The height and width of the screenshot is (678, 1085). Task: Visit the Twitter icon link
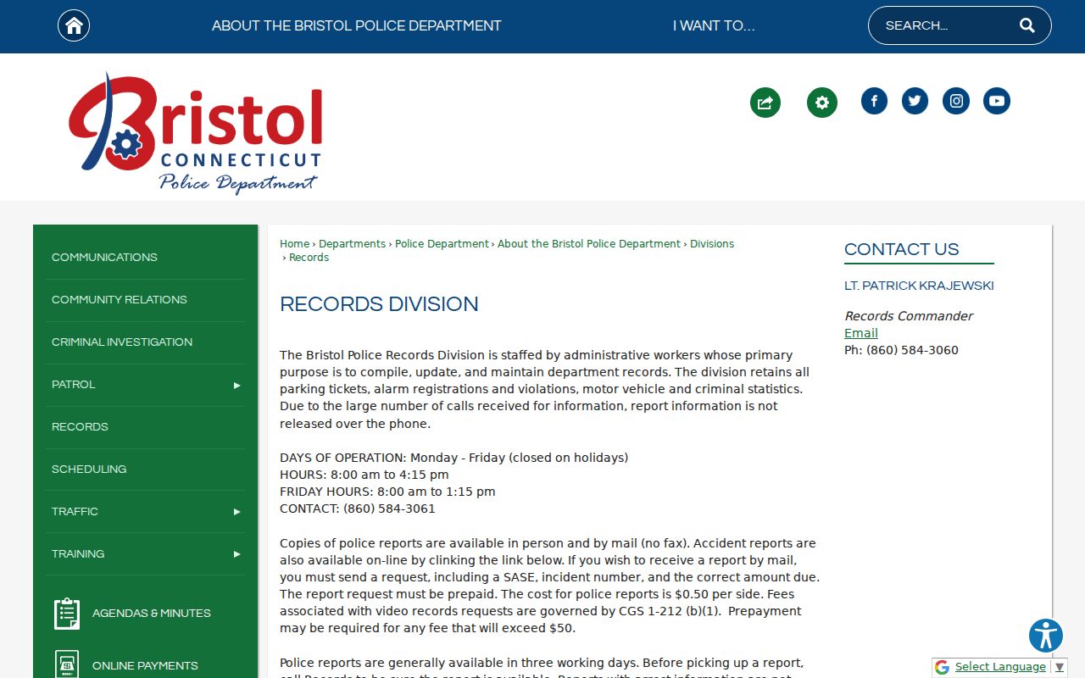coord(915,101)
